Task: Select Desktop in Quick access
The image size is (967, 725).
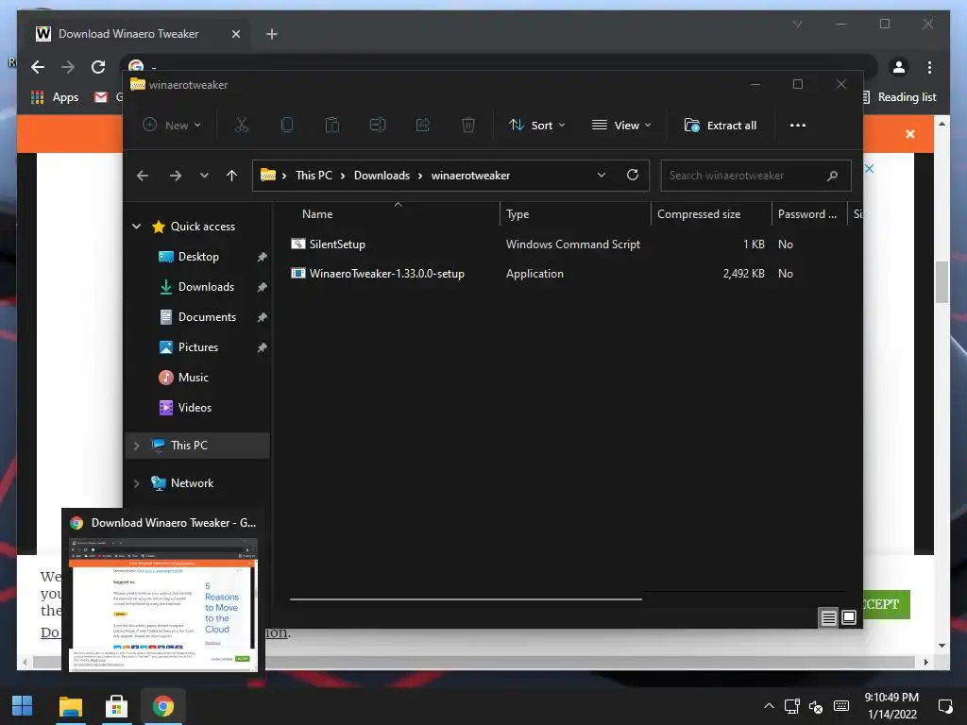Action: [198, 257]
